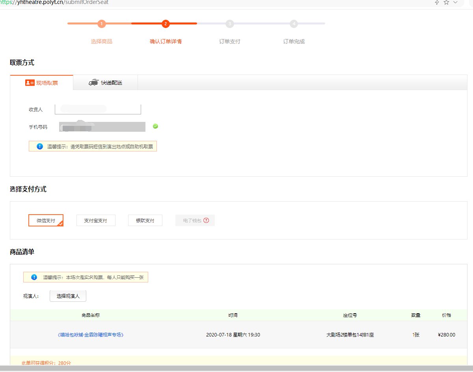Screen dimensions: 473x372
Task: Choose 支付宝支付 as payment method
Action: click(x=95, y=221)
